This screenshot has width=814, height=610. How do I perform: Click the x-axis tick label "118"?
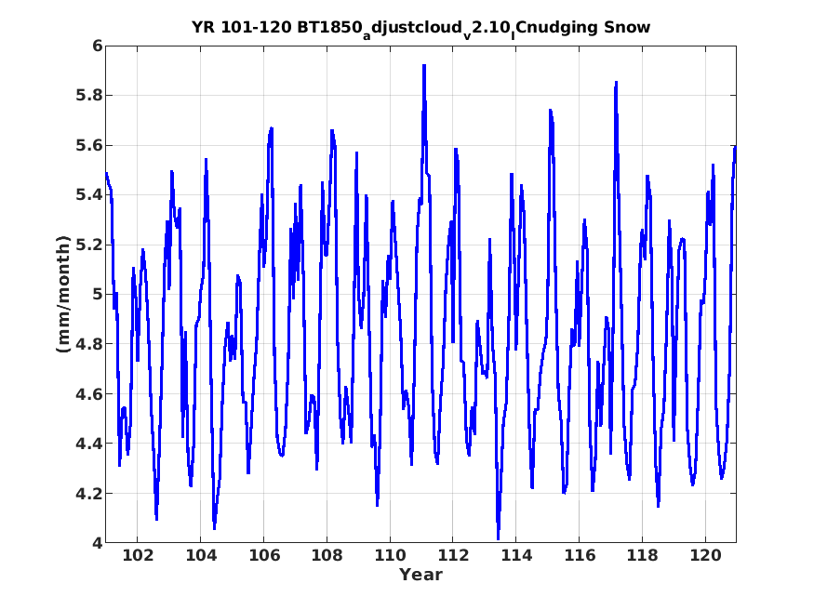(643, 556)
